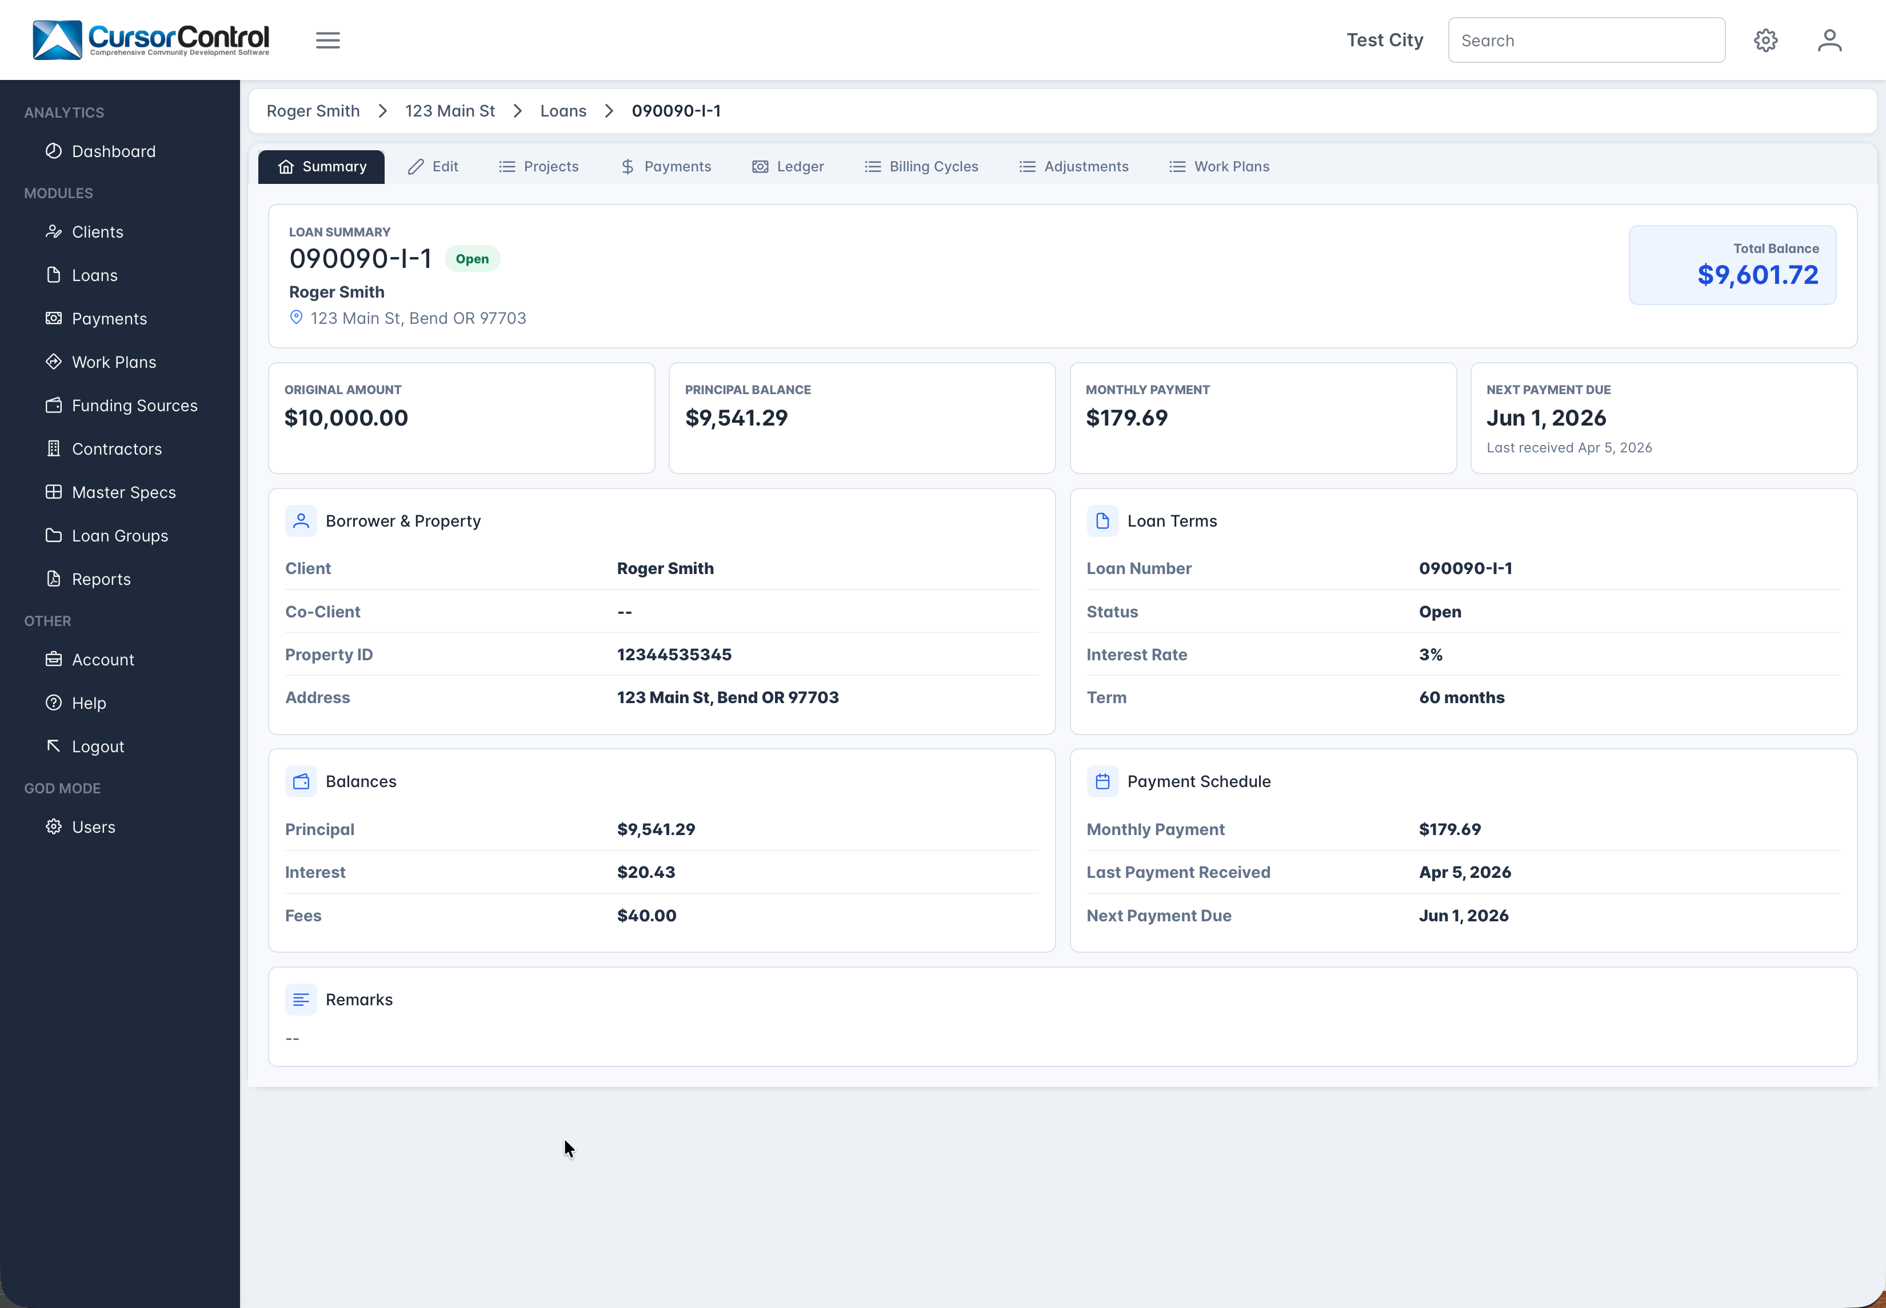The width and height of the screenshot is (1886, 1308).
Task: Click the Interest value $20.43
Action: coord(645,872)
